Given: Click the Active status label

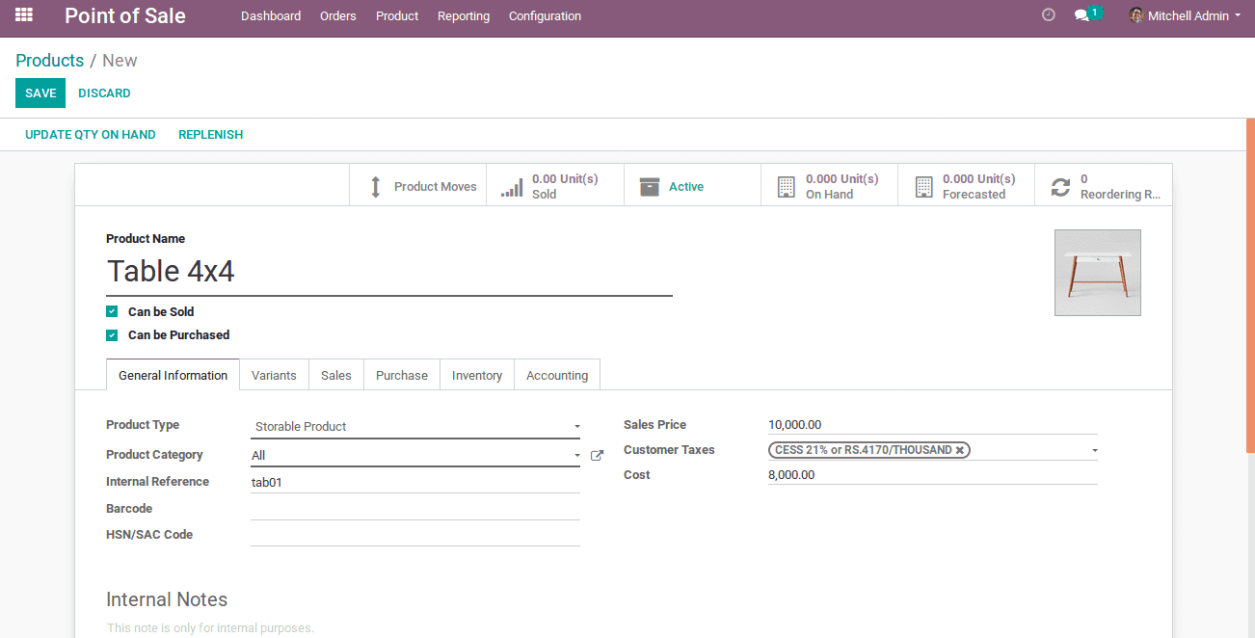Looking at the screenshot, I should tap(686, 187).
